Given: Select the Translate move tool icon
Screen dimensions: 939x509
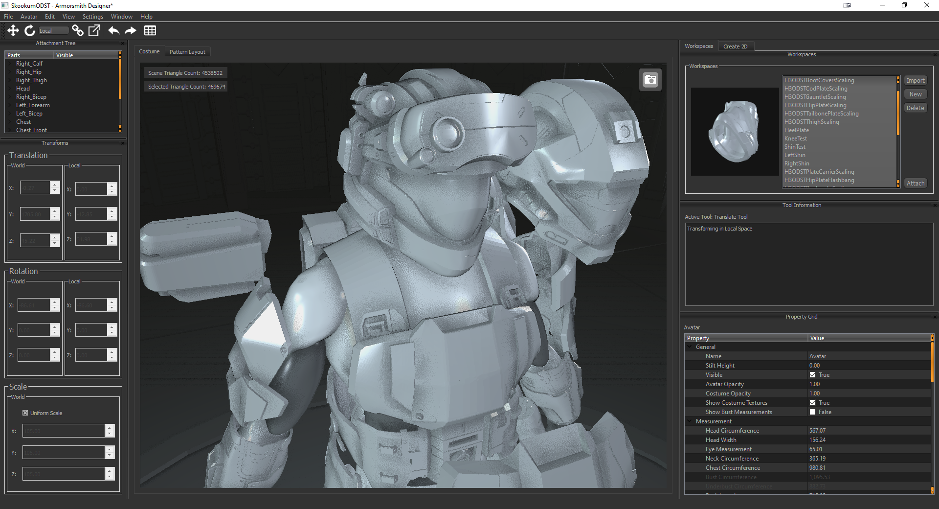Looking at the screenshot, I should pyautogui.click(x=13, y=31).
